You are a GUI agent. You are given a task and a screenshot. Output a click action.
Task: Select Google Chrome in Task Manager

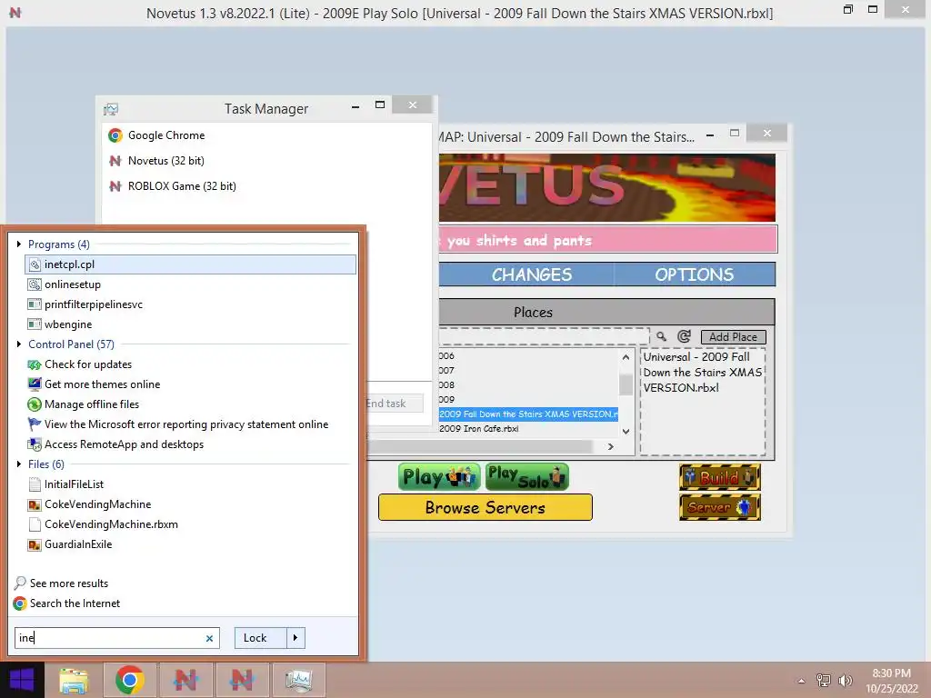click(x=165, y=135)
